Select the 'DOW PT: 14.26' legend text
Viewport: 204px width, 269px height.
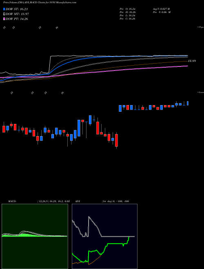pos(17,19)
